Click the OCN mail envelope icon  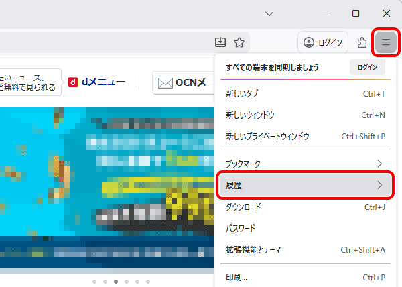(x=165, y=83)
